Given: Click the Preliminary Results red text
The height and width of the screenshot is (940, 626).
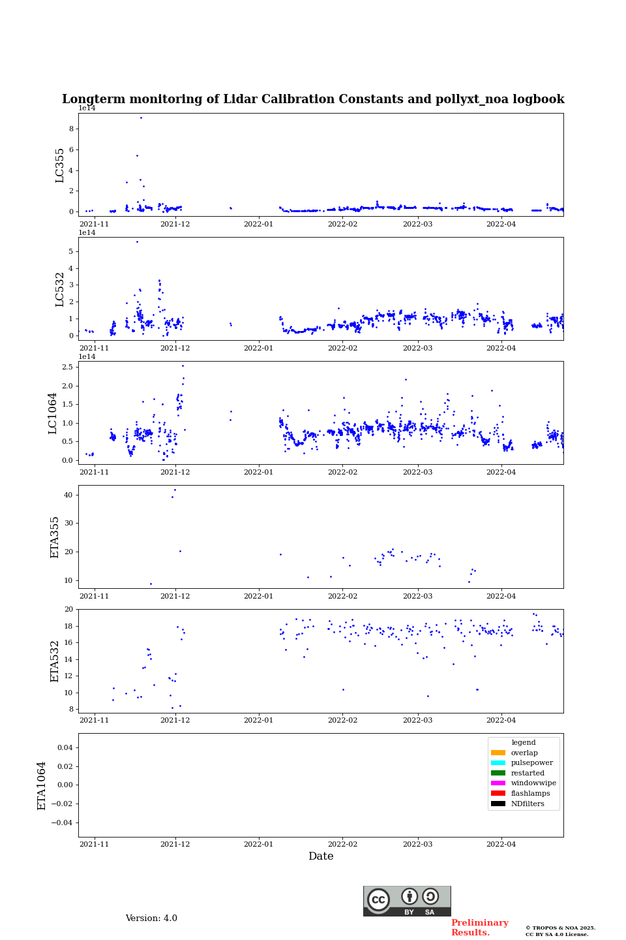Looking at the screenshot, I should pyautogui.click(x=479, y=928).
